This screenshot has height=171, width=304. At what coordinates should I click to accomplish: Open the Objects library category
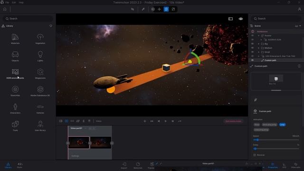[x=15, y=56]
